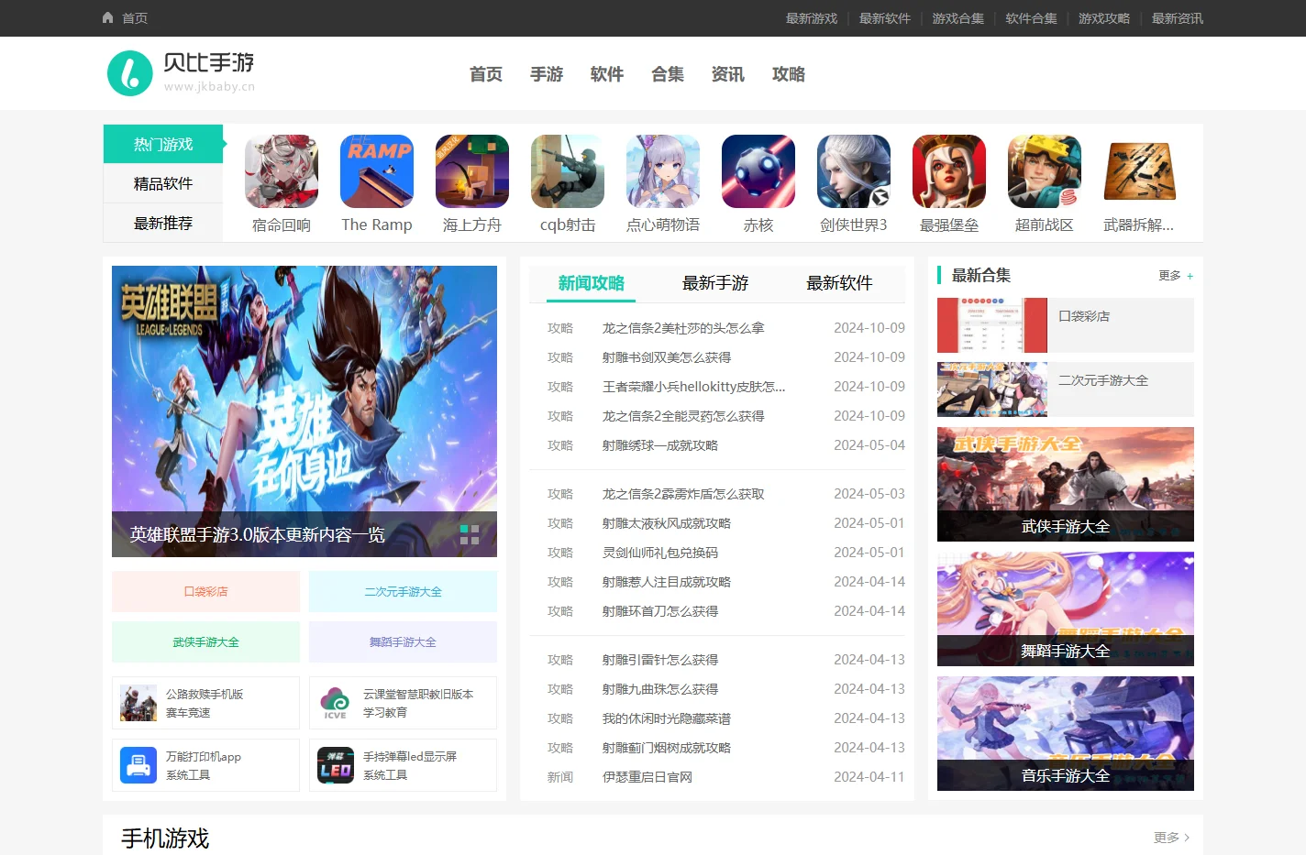Open the 武器拆解 game icon
Screen dimensions: 1306x855
pos(1140,171)
